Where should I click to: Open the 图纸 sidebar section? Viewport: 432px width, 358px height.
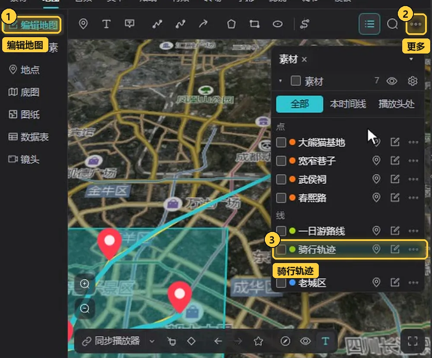coord(24,114)
